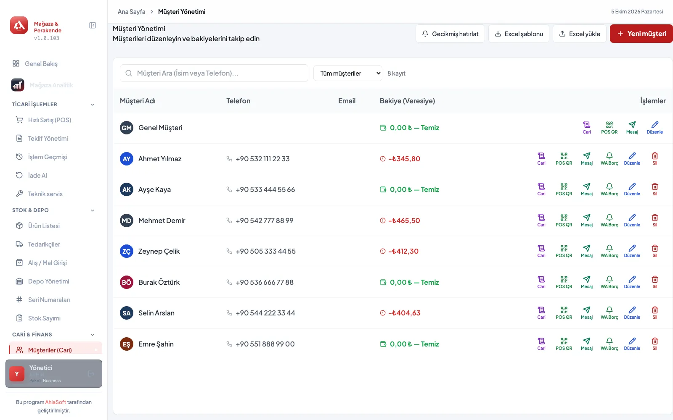
Task: Delete Burak Öztürk with Sil icon
Action: coord(655,282)
